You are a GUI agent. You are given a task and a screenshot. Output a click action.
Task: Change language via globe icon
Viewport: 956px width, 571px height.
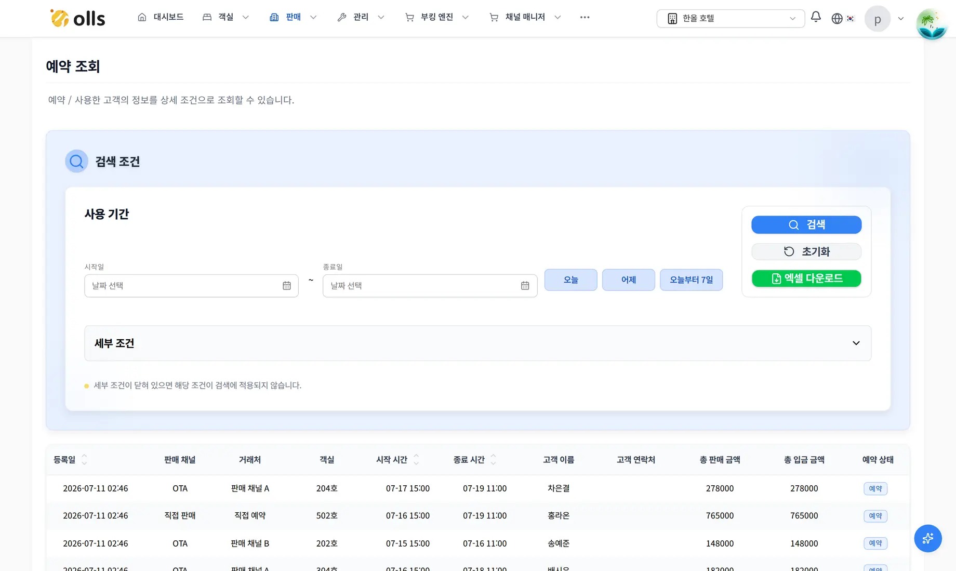(x=837, y=18)
